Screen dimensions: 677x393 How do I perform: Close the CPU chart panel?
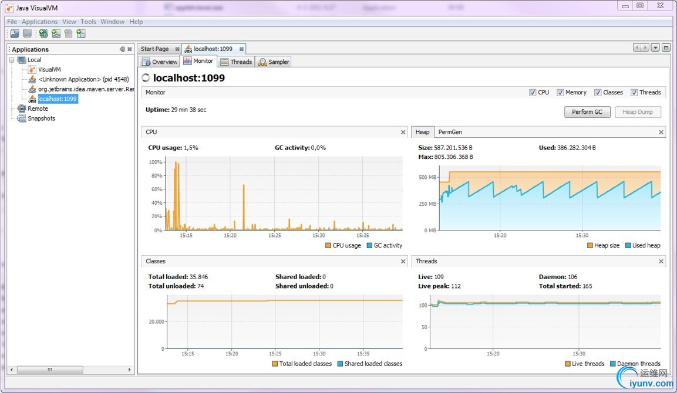tap(403, 132)
